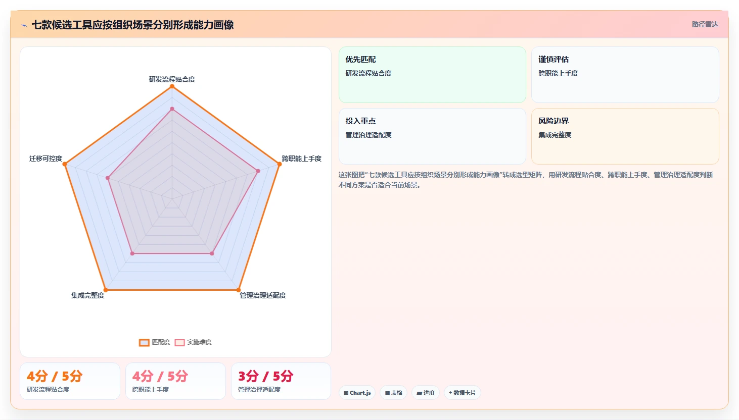The image size is (739, 420).
Task: Open the 谨慎评估 card
Action: point(625,75)
